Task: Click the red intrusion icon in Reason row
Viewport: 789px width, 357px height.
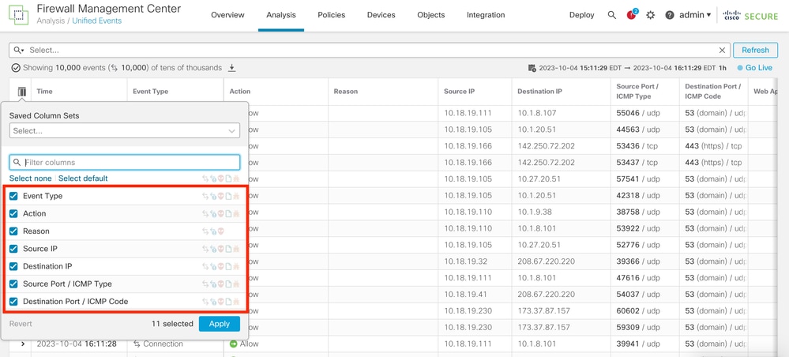Action: point(220,231)
